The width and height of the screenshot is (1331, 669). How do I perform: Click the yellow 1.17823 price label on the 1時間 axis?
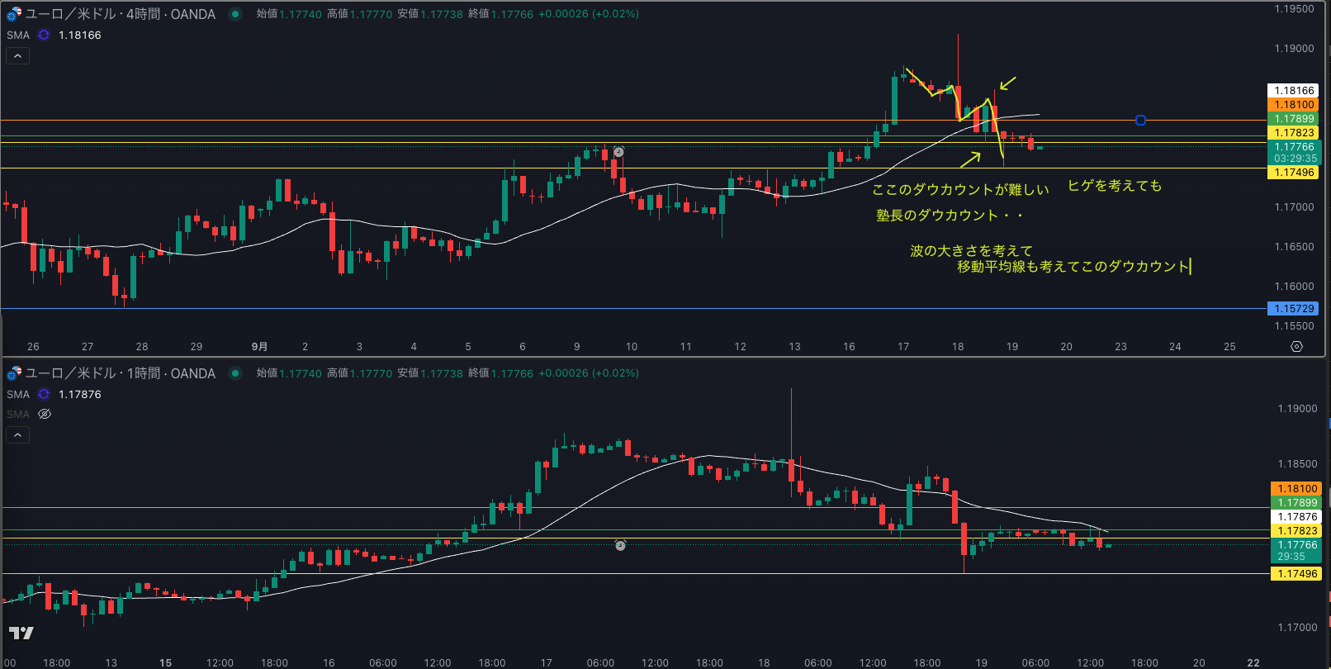pos(1296,531)
